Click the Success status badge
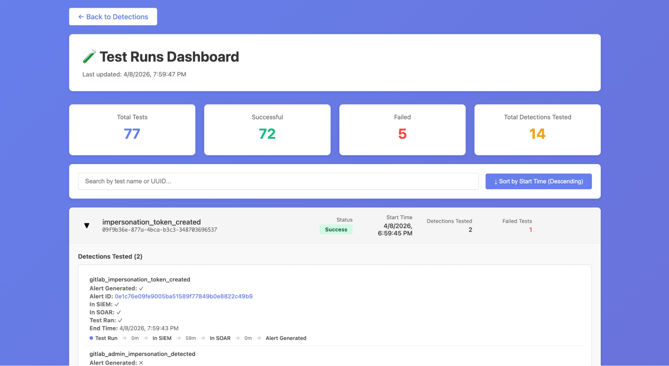The width and height of the screenshot is (669, 366). pos(336,229)
